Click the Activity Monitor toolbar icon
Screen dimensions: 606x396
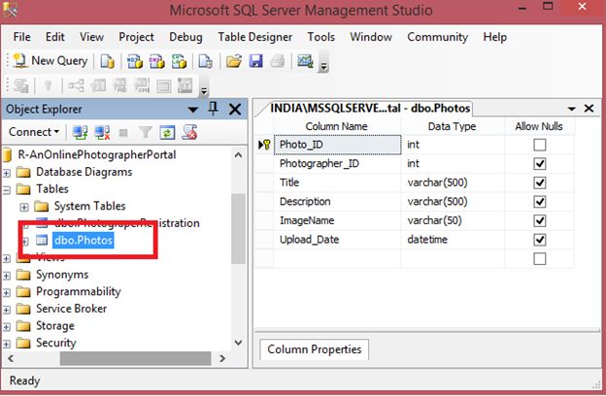pos(305,61)
